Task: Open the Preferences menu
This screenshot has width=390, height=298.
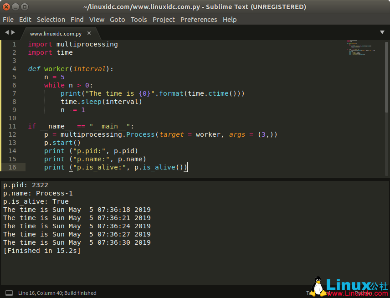Action: tap(199, 20)
